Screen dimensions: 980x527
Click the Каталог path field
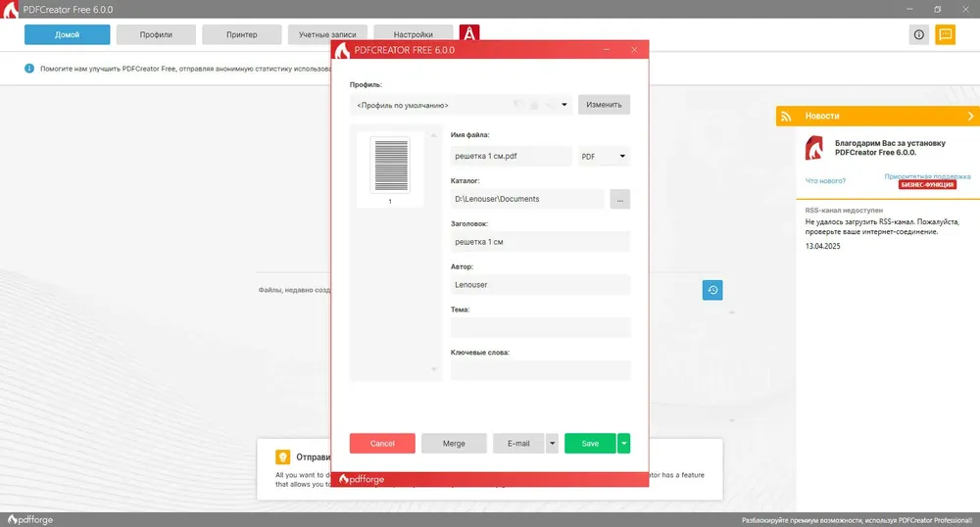527,199
